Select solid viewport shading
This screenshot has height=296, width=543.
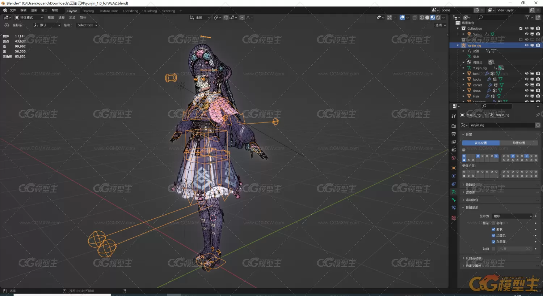[x=427, y=17]
